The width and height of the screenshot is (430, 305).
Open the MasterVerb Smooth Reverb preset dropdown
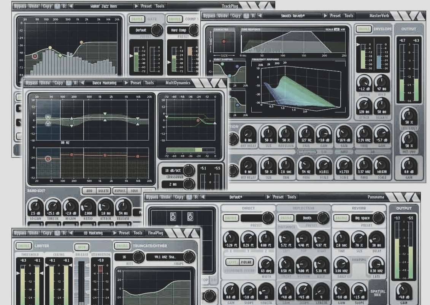(293, 16)
